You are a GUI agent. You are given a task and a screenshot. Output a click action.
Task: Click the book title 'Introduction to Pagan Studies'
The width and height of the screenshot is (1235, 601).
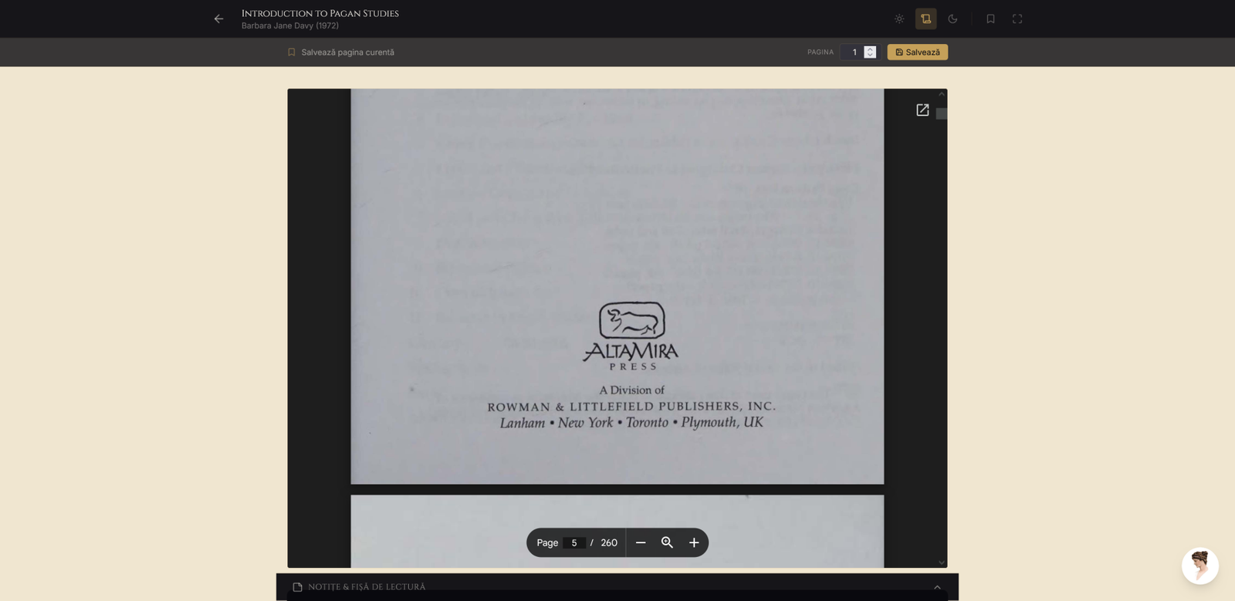[320, 13]
